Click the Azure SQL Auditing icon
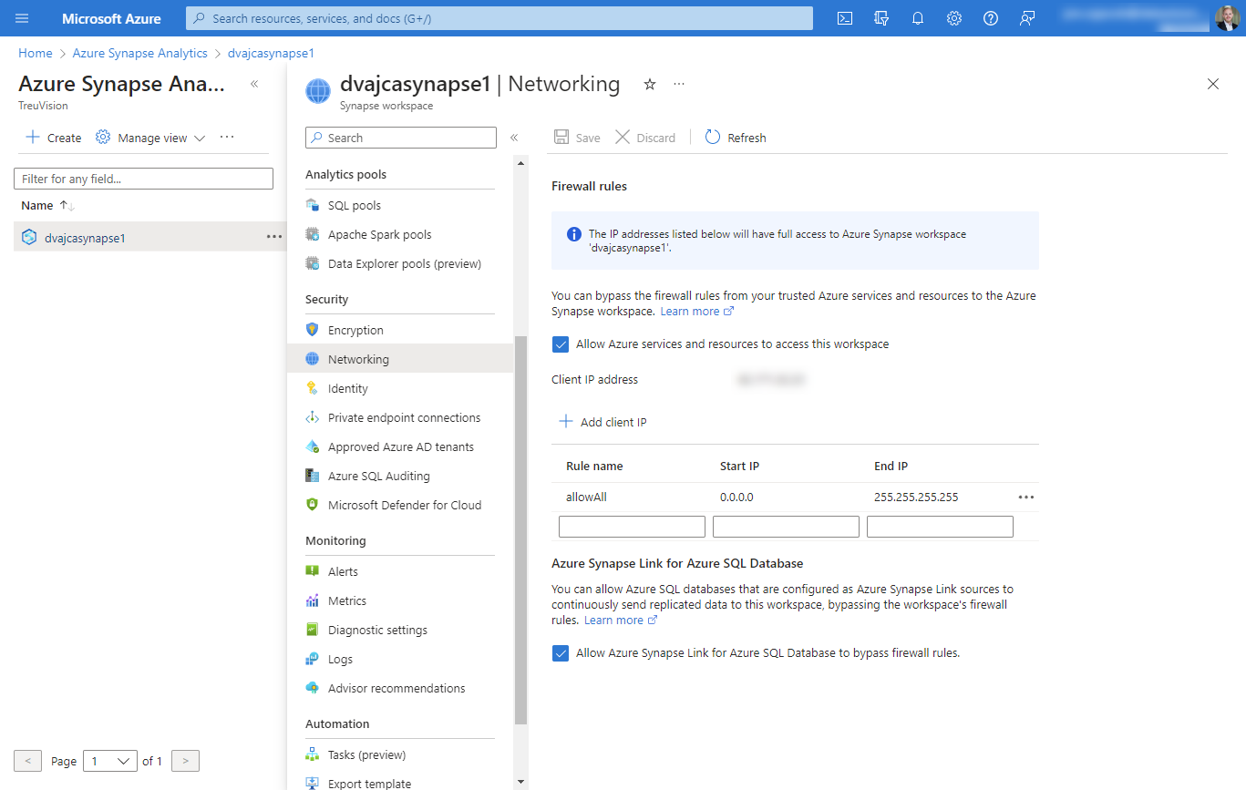1246x790 pixels. 313,476
